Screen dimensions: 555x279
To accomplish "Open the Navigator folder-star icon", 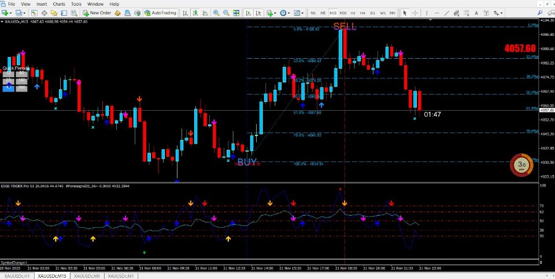I will pos(54,13).
